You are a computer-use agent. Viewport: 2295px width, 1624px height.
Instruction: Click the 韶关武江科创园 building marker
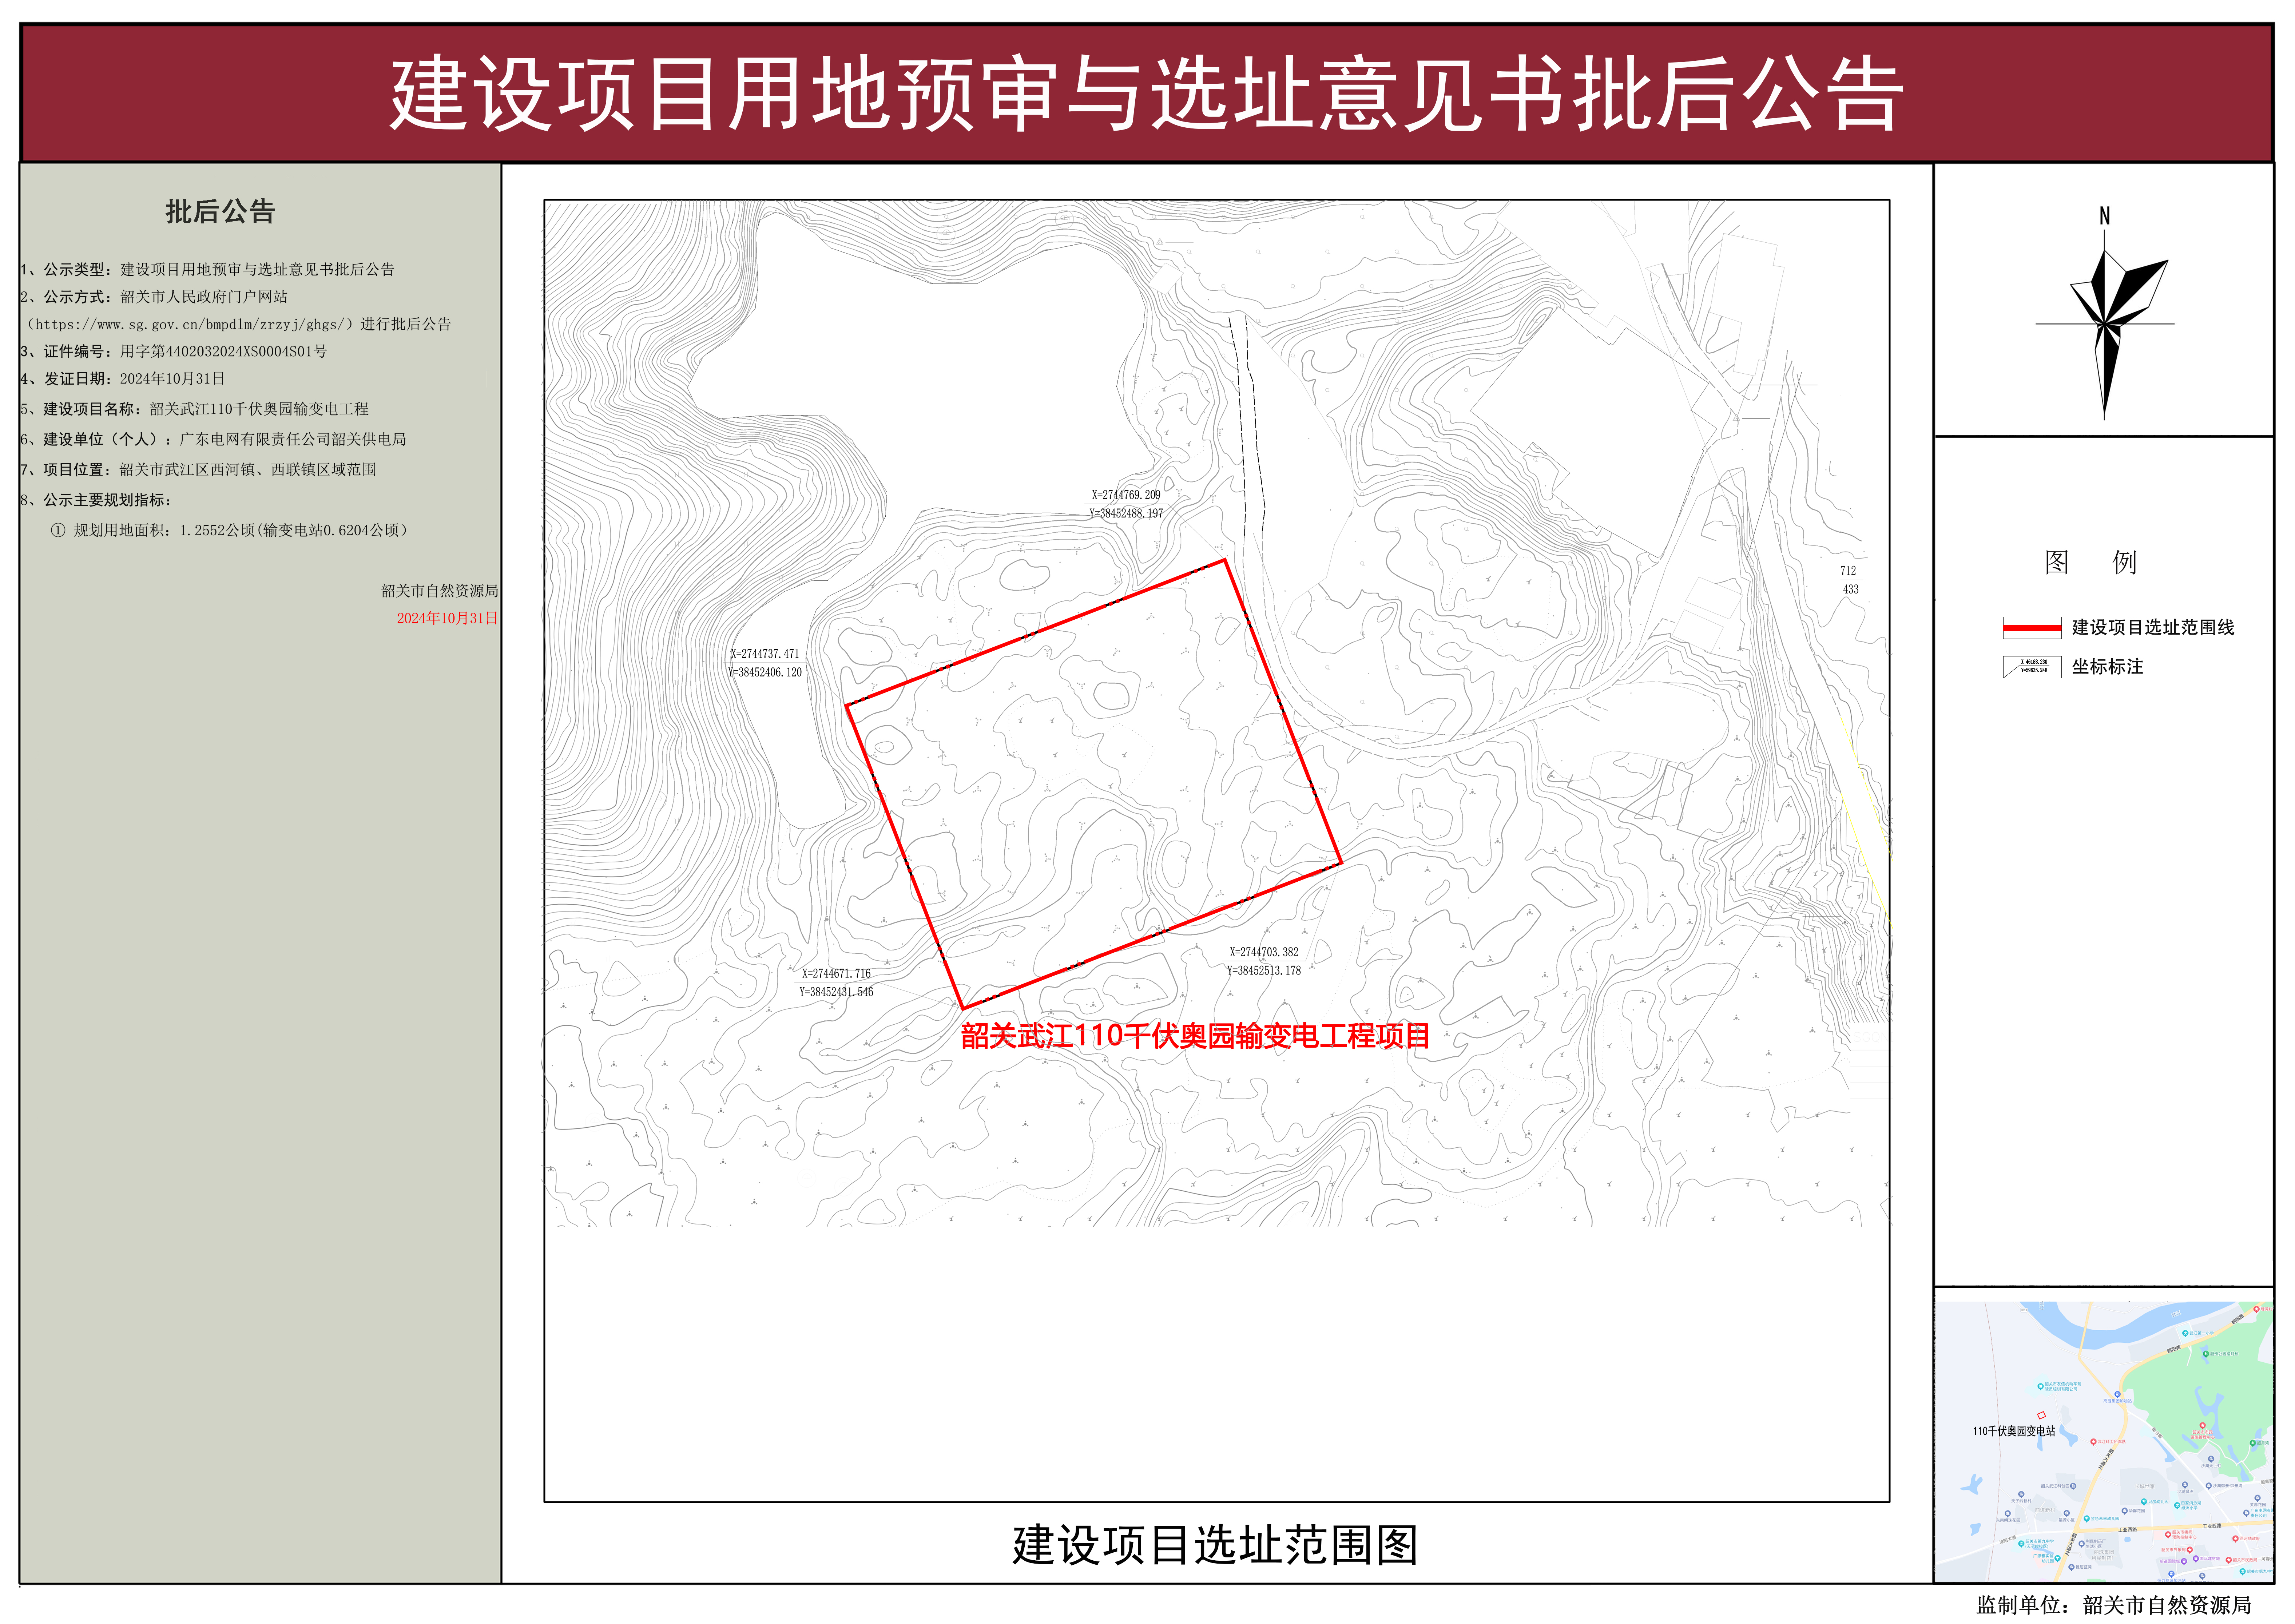click(x=2073, y=1486)
